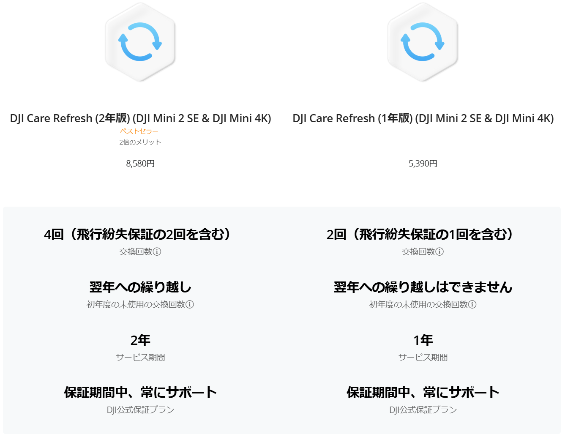Click the 交換回数 label under 2回
Screen dimensions: 565x437
click(x=418, y=252)
